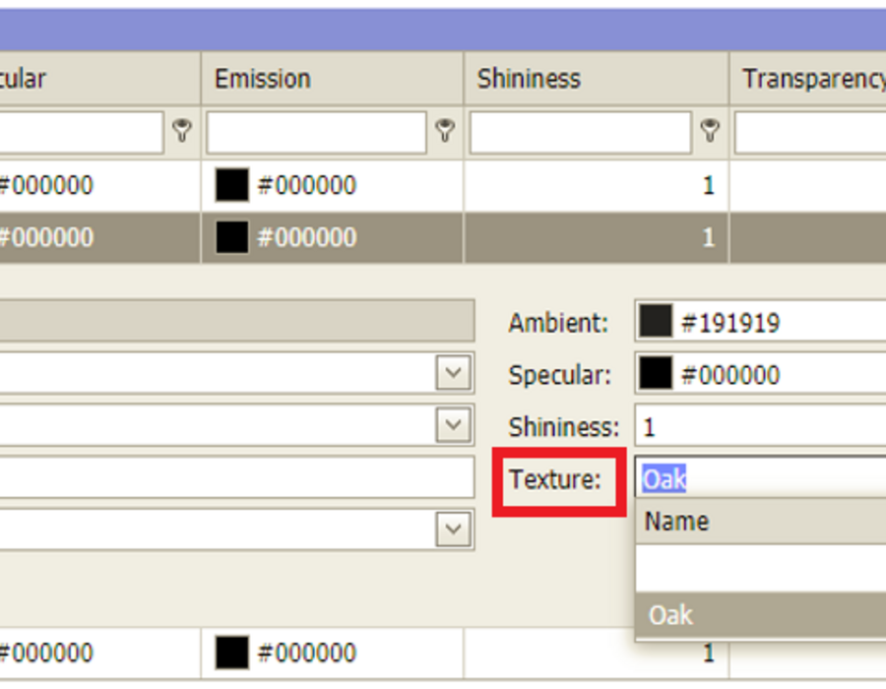The image size is (886, 689).
Task: Open the dropdown arrow level with the Shininess field
Action: [453, 424]
